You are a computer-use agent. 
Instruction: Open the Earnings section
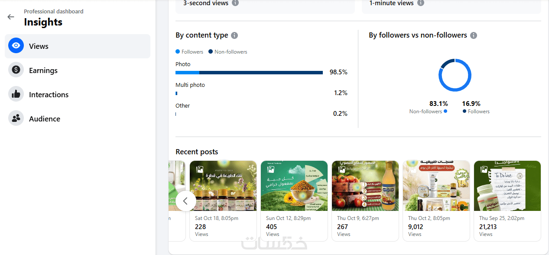pos(43,70)
